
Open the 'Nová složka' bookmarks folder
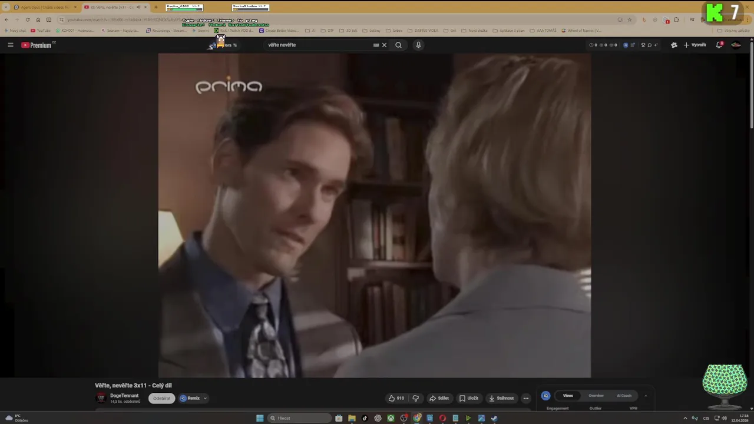[x=474, y=31]
